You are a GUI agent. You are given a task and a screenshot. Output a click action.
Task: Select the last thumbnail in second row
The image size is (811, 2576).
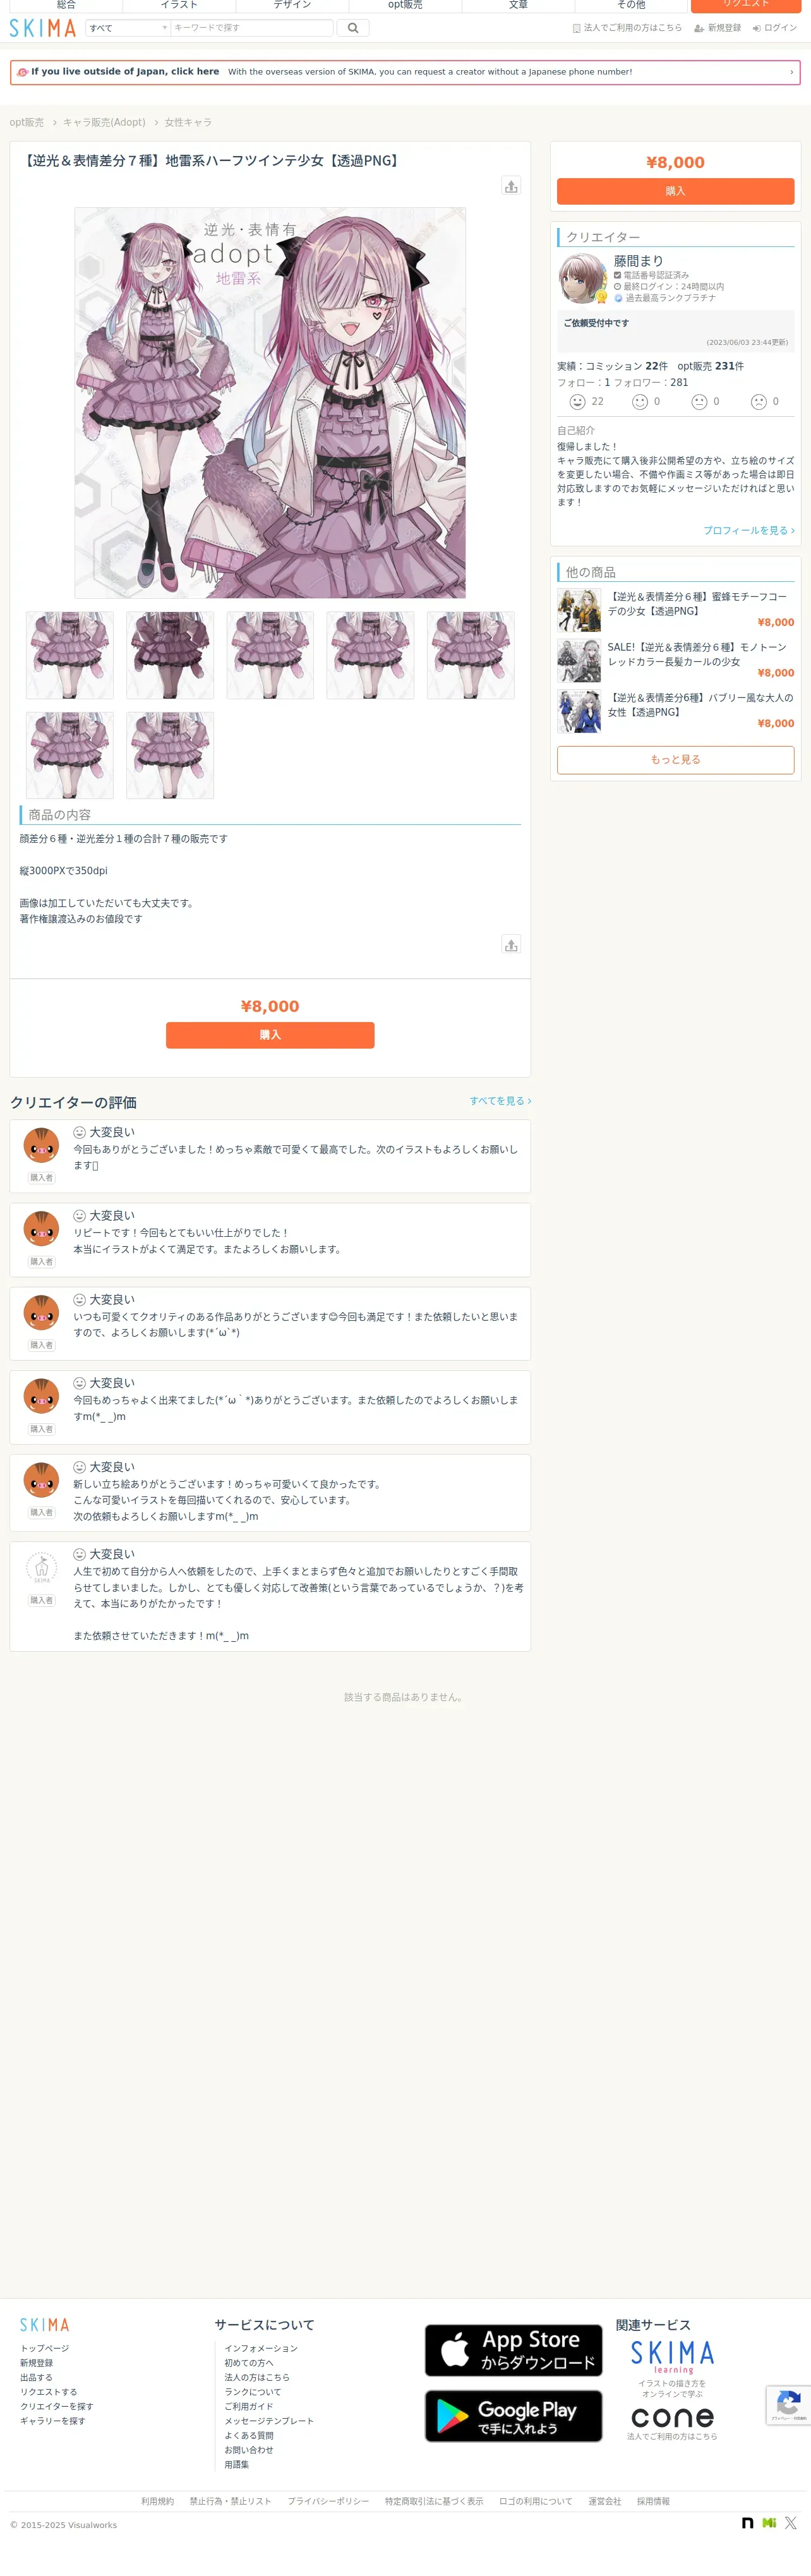[x=170, y=755]
